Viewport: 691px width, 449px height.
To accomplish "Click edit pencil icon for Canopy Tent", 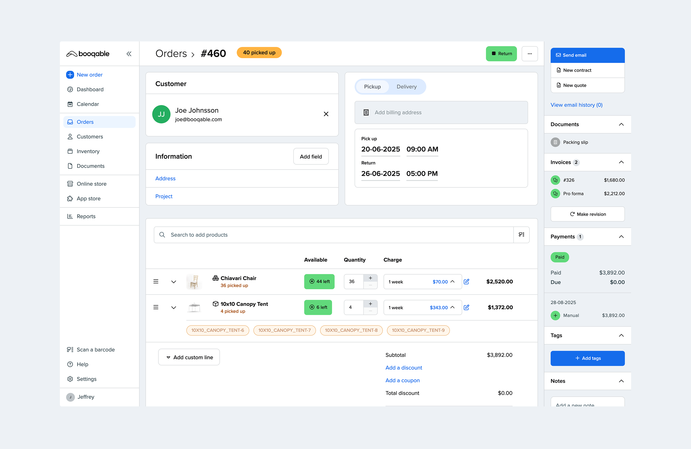I will [x=466, y=307].
